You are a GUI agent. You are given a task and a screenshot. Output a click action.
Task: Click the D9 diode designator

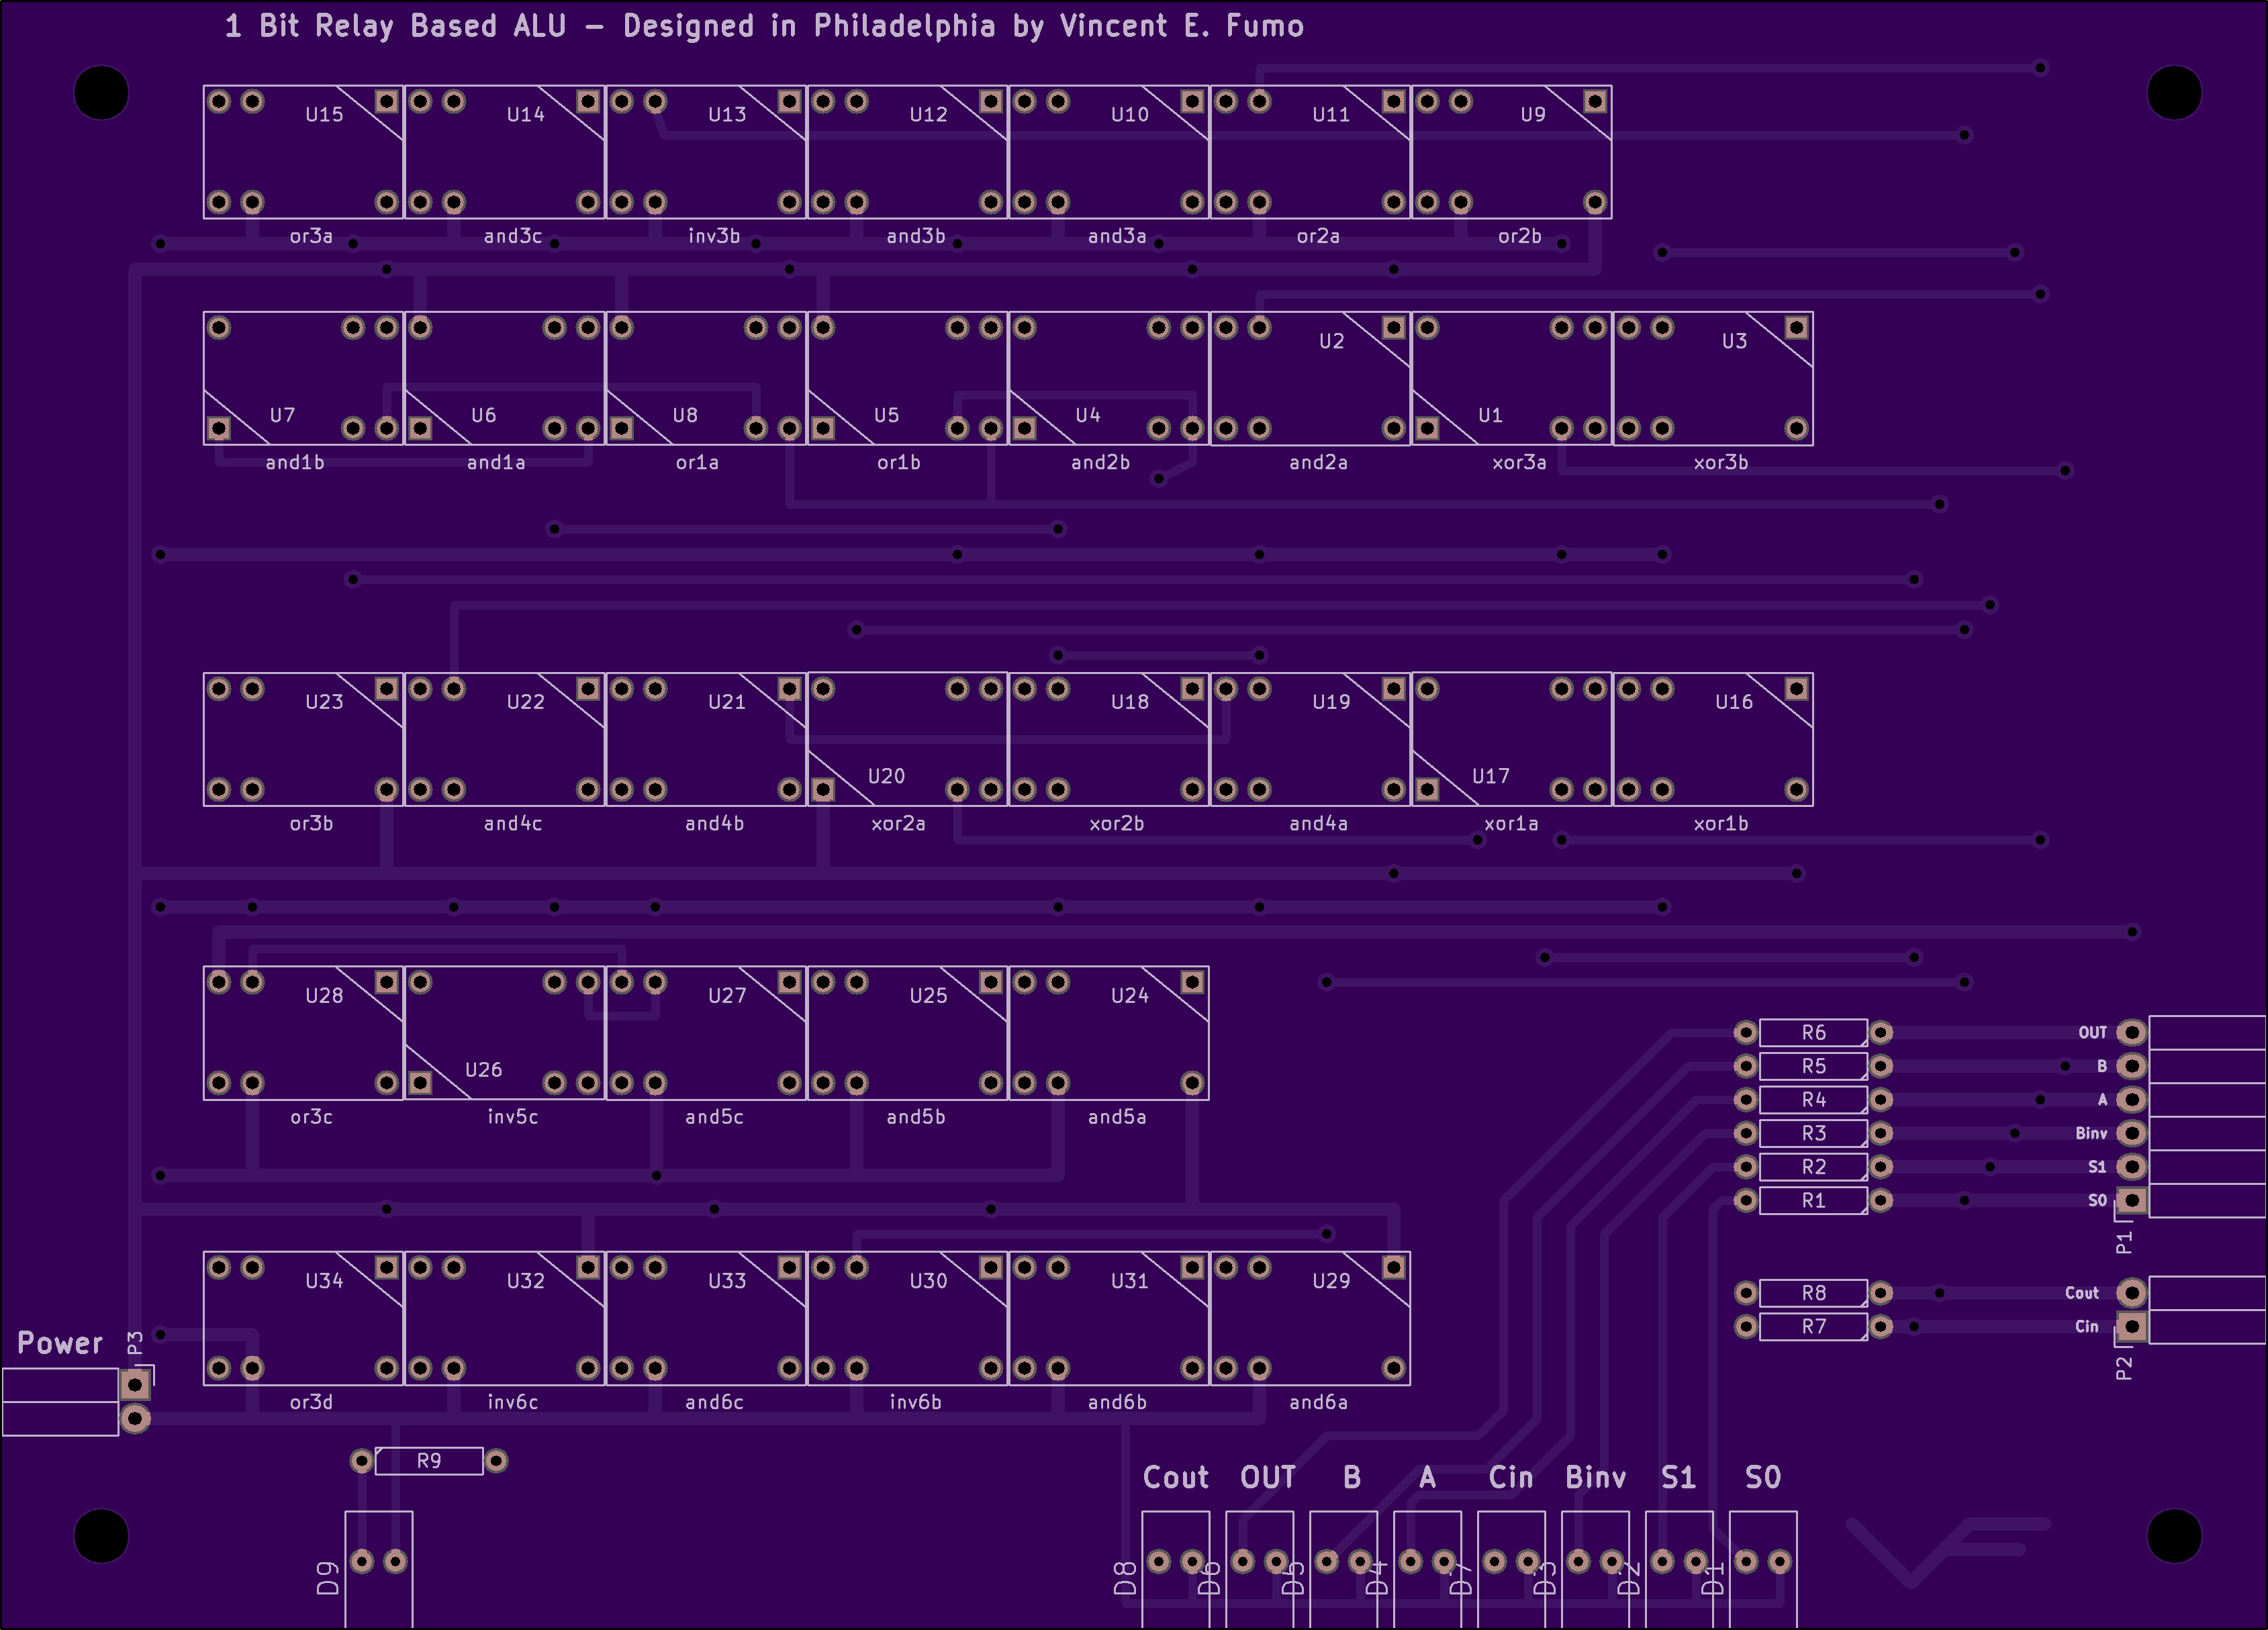click(x=327, y=1579)
